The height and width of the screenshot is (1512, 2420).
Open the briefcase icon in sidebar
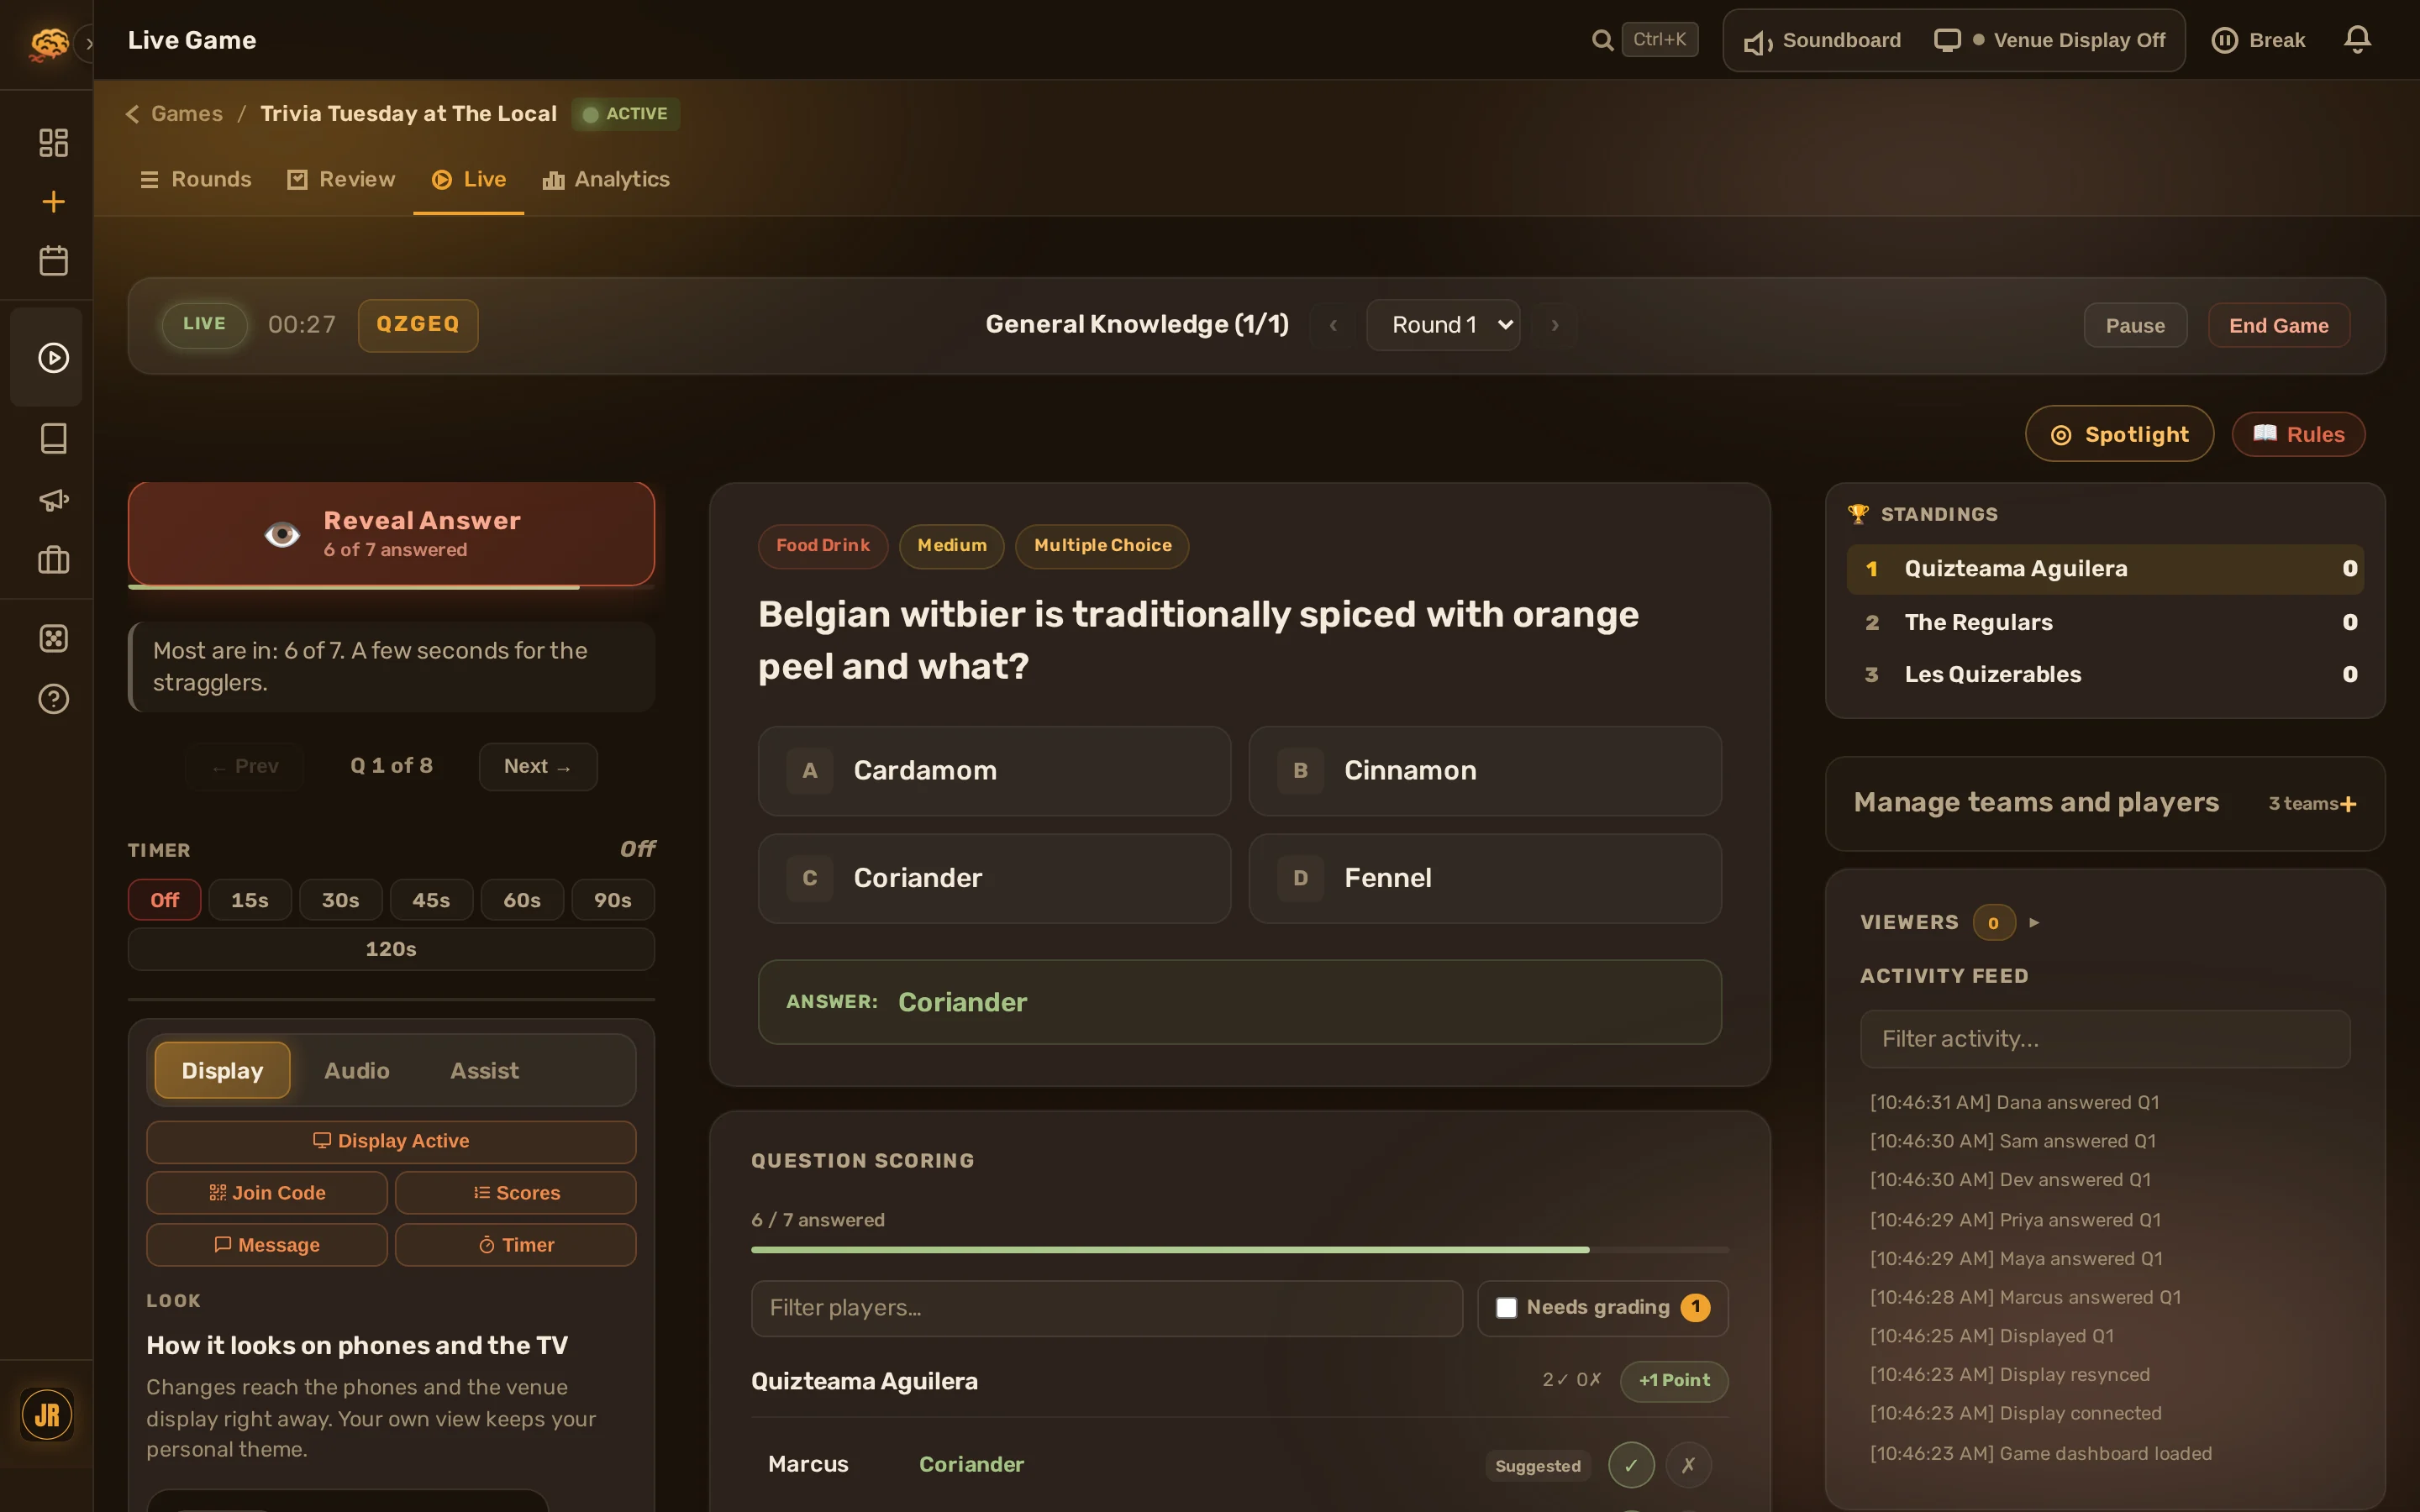point(53,560)
